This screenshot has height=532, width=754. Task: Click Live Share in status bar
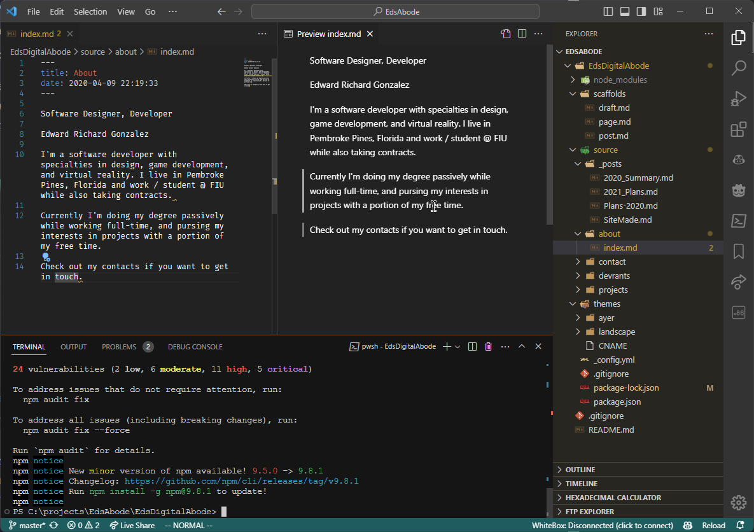132,526
